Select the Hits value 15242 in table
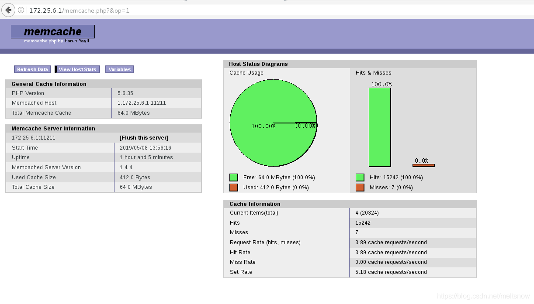Image resolution: width=534 pixels, height=304 pixels. point(363,223)
